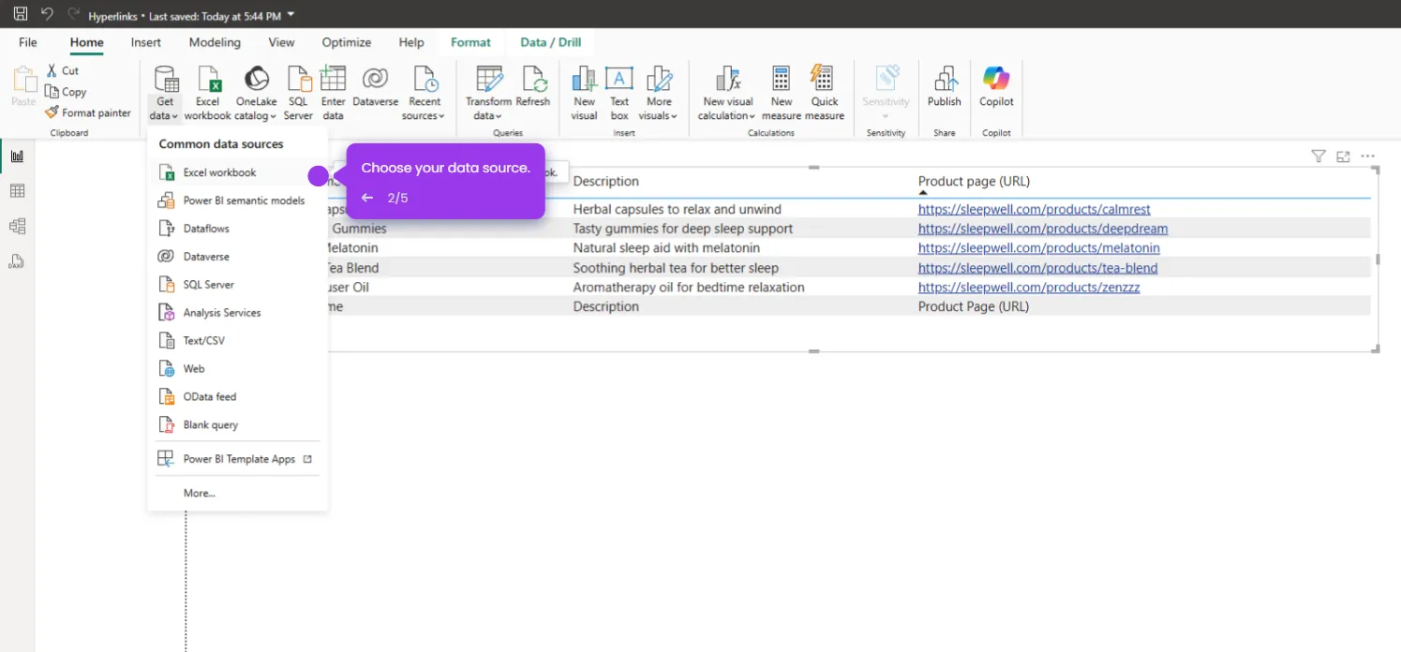Open More options ellipsis on visual
This screenshot has width=1401, height=652.
1368,156
